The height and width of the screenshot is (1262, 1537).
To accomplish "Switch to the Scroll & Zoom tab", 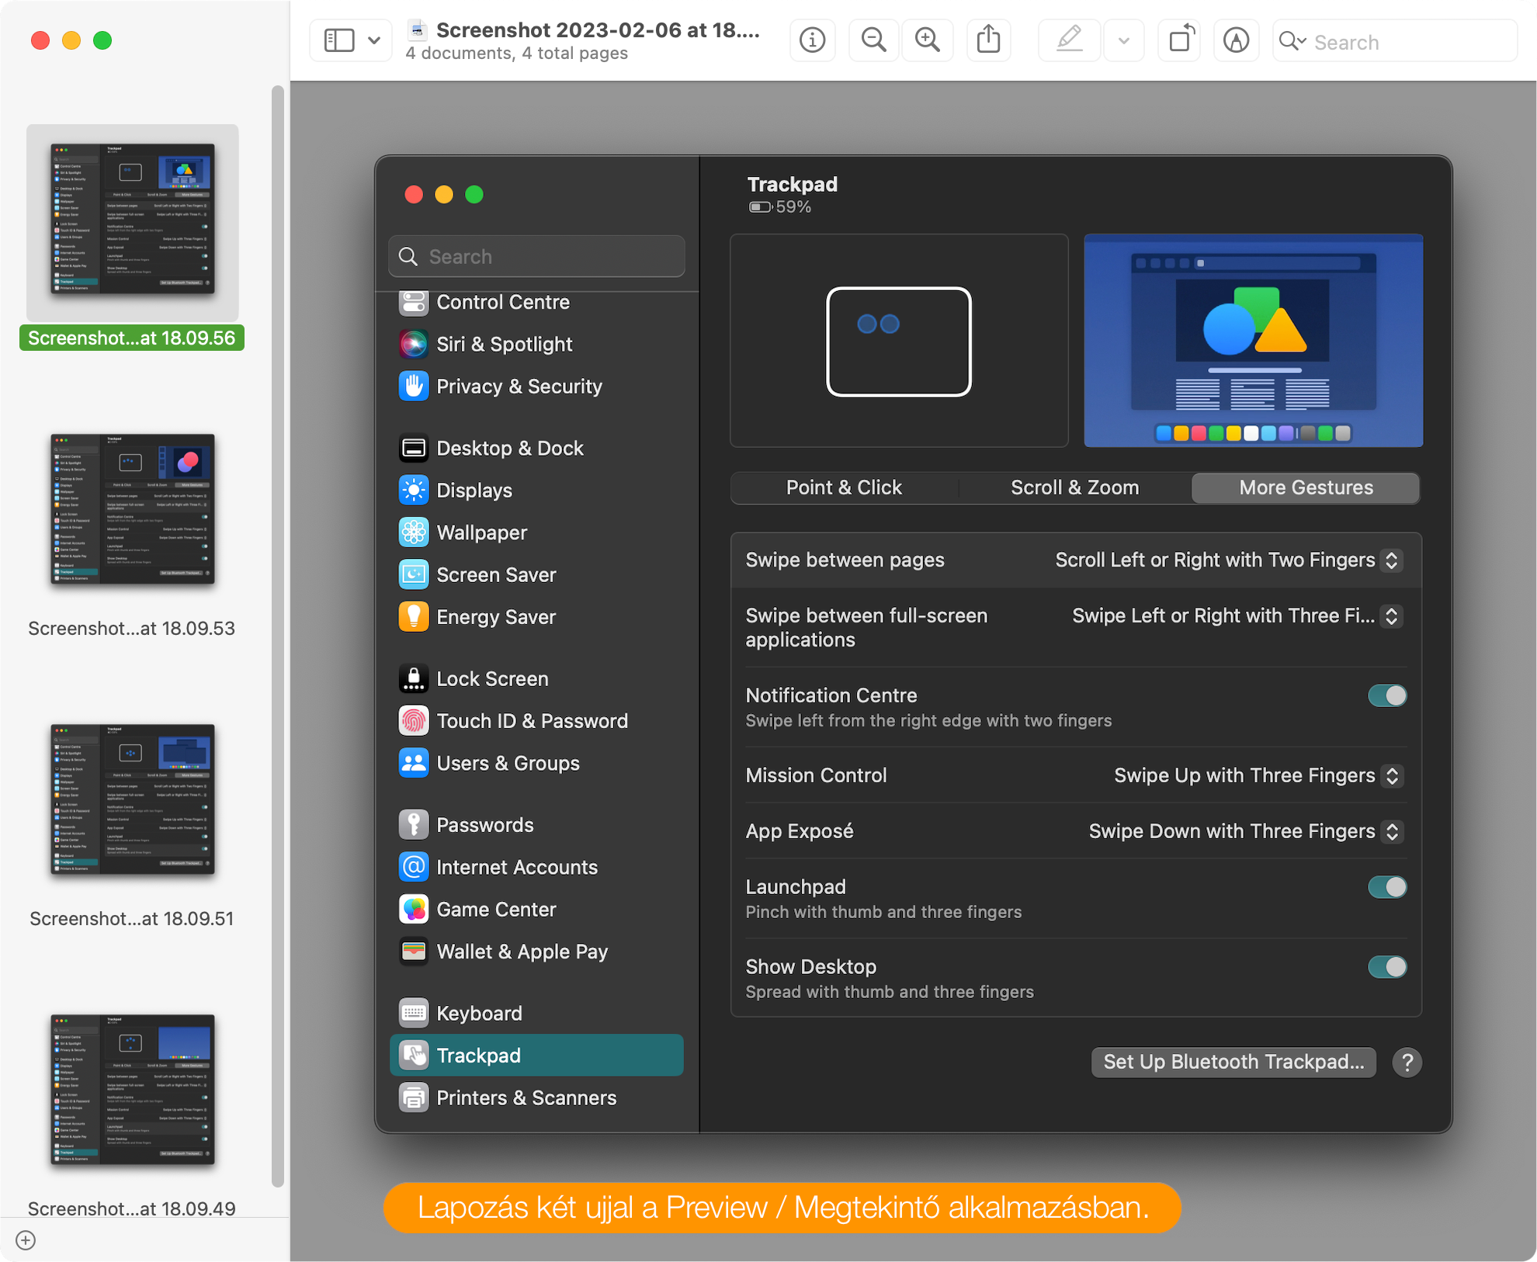I will (x=1074, y=487).
